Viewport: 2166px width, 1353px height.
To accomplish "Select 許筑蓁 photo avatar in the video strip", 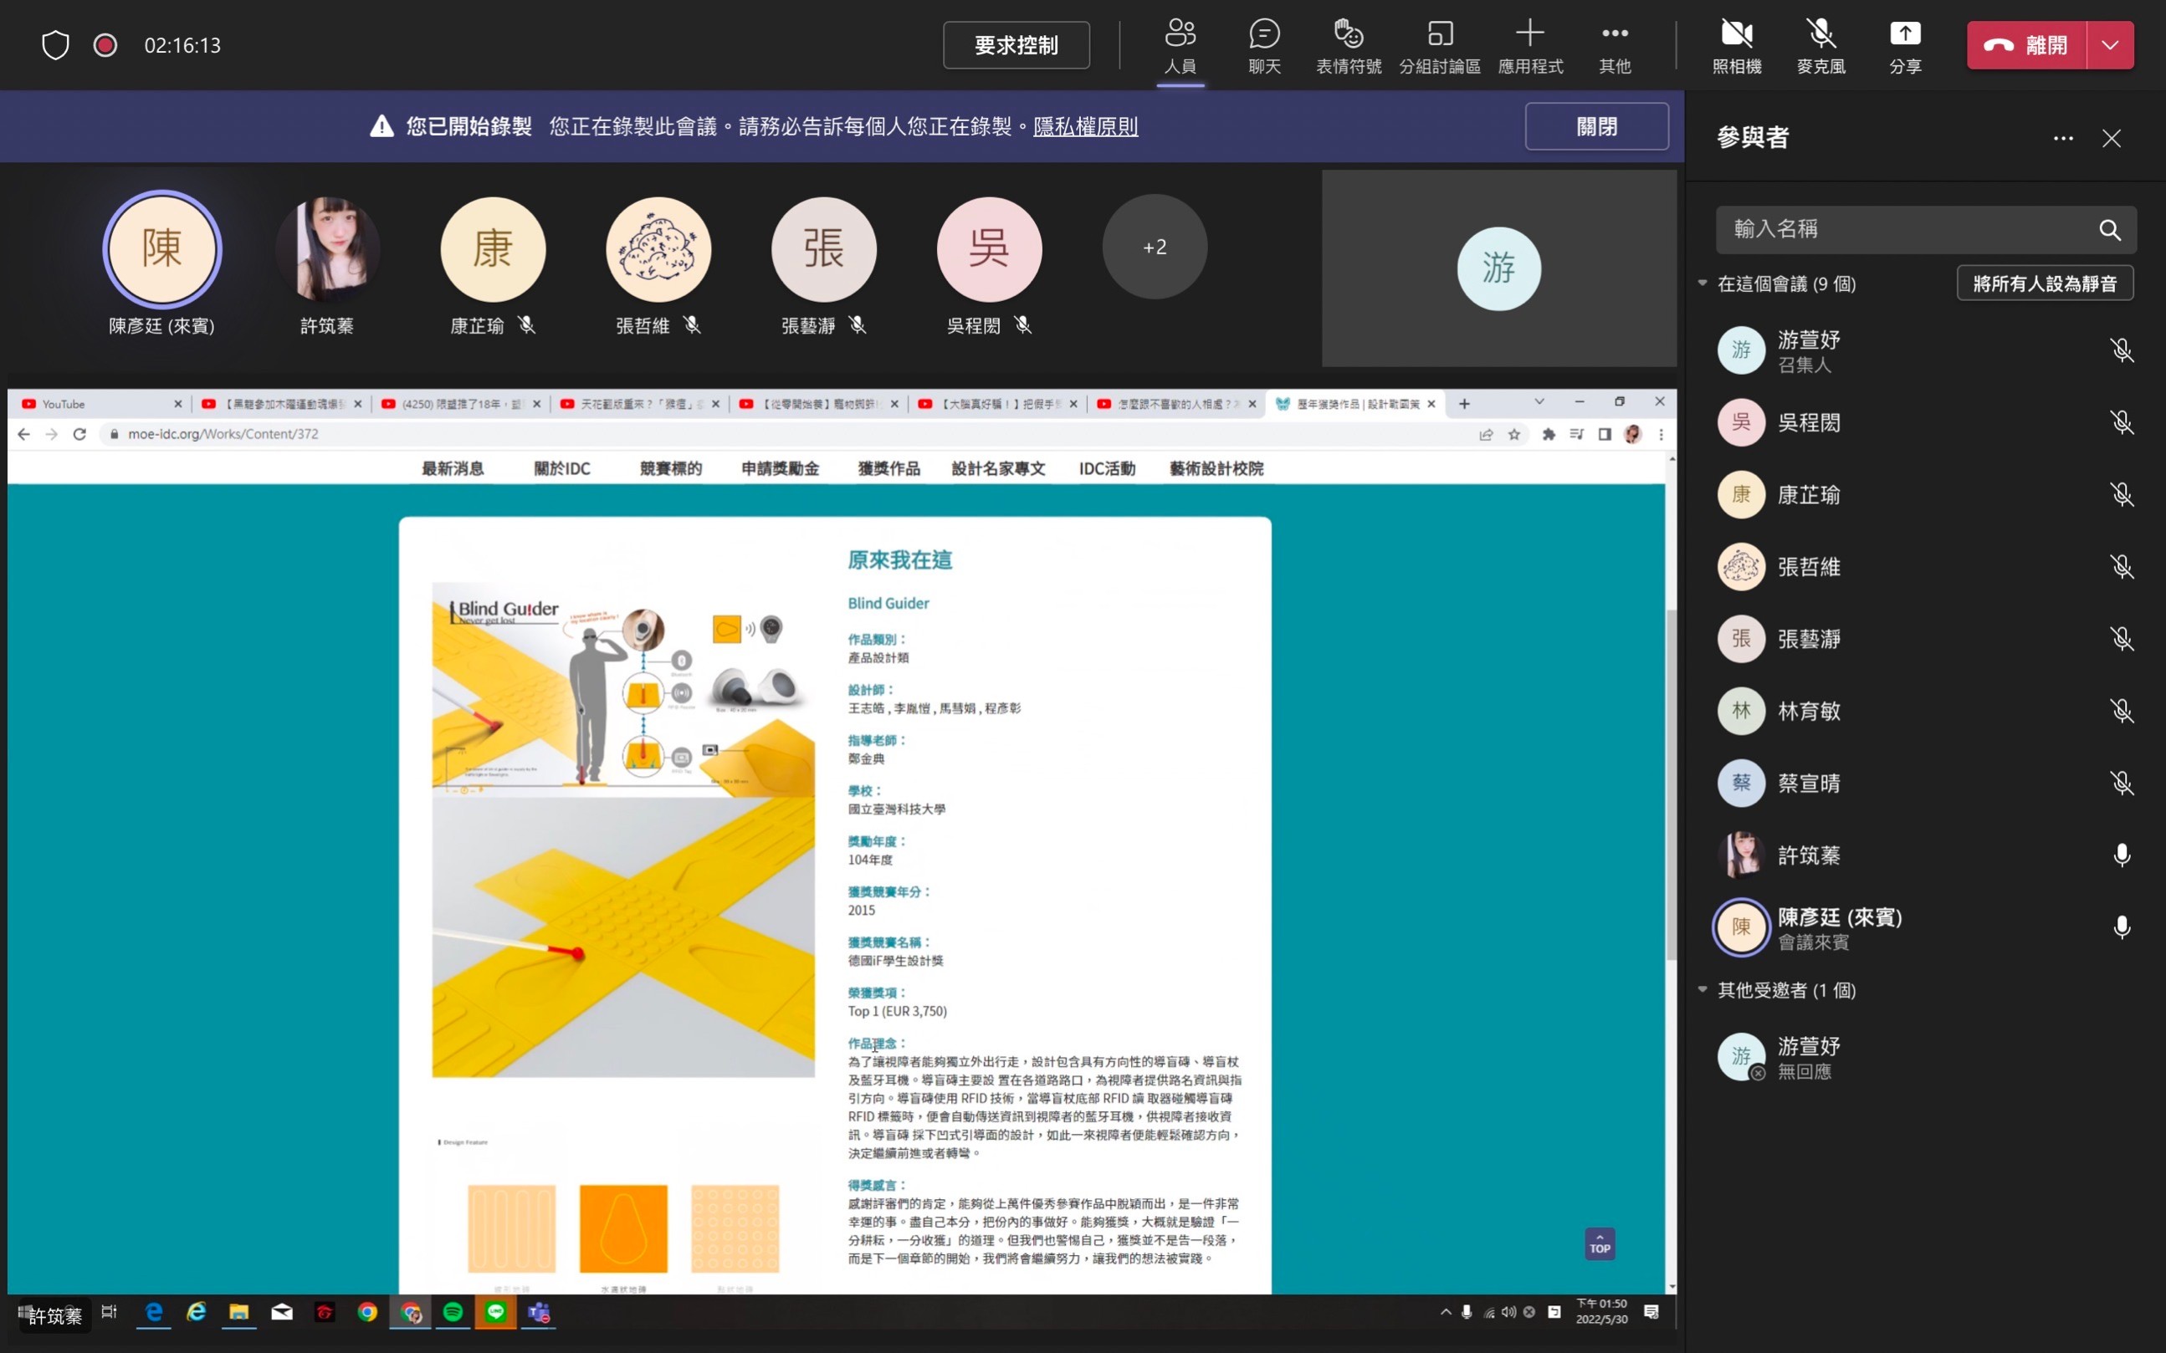I will coord(328,248).
